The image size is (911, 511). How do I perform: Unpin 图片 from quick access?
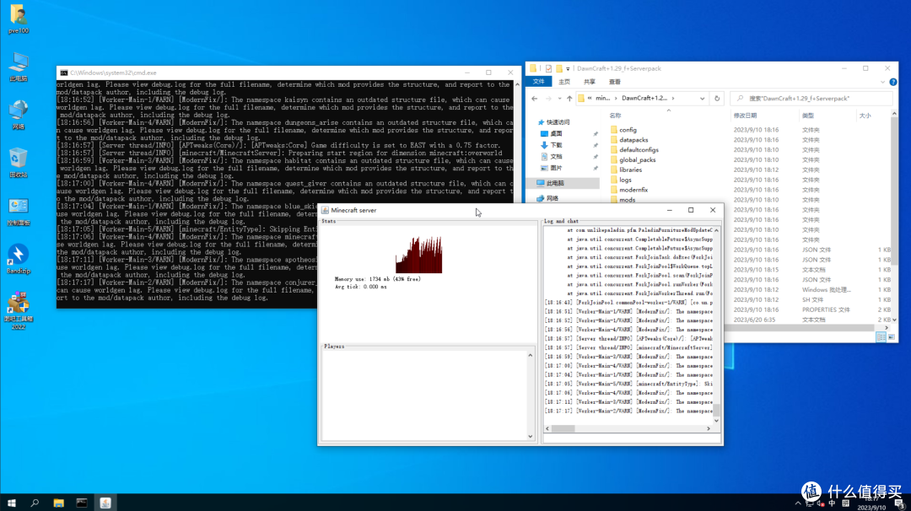tap(596, 169)
